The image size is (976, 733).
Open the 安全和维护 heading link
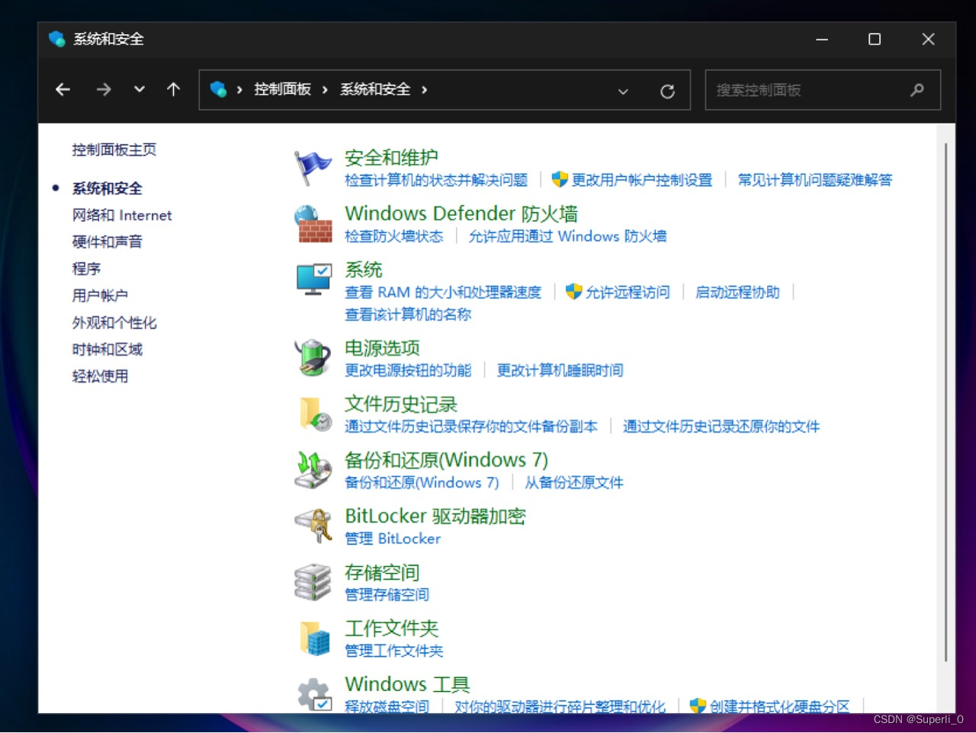(x=391, y=158)
